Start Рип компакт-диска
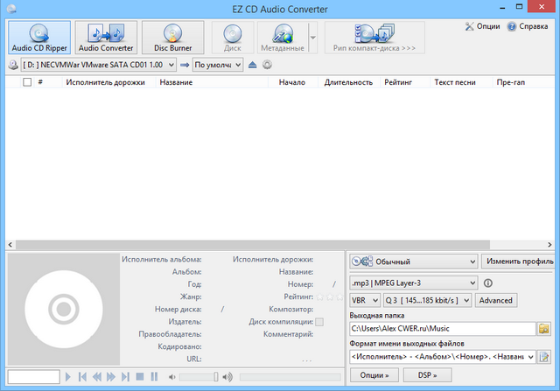This screenshot has width=560, height=391. (x=374, y=38)
